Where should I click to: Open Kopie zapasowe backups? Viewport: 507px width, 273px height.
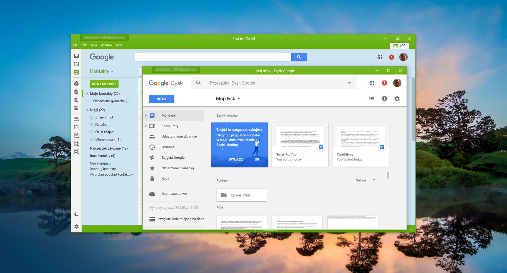click(x=173, y=194)
